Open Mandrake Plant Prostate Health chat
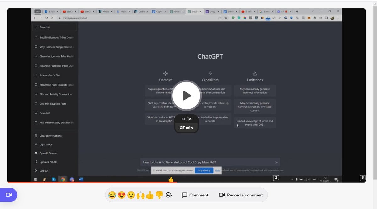 (54, 85)
